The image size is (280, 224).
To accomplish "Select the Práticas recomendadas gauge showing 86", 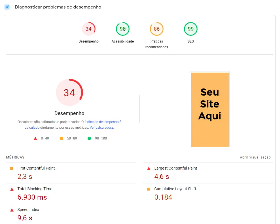I will (156, 29).
